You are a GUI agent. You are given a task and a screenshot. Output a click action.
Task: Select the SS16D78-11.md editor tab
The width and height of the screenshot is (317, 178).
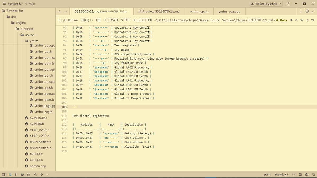point(101,11)
